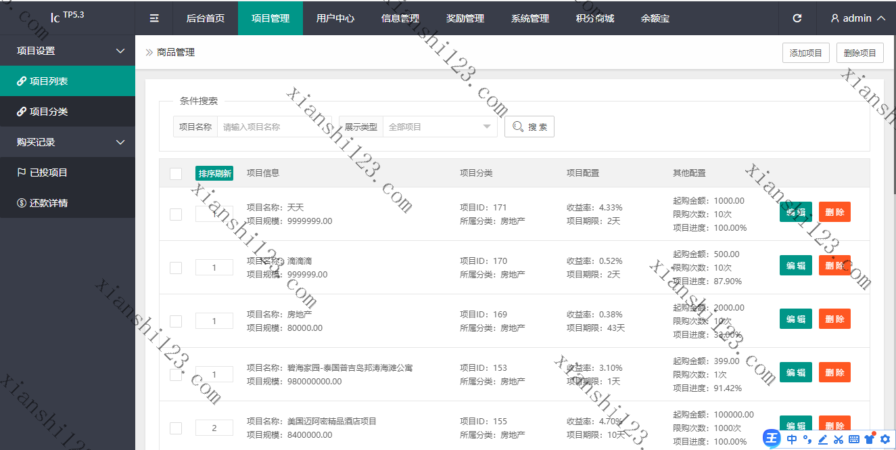The width and height of the screenshot is (896, 450).
Task: Click the 其他配置 column header
Action: pos(689,173)
